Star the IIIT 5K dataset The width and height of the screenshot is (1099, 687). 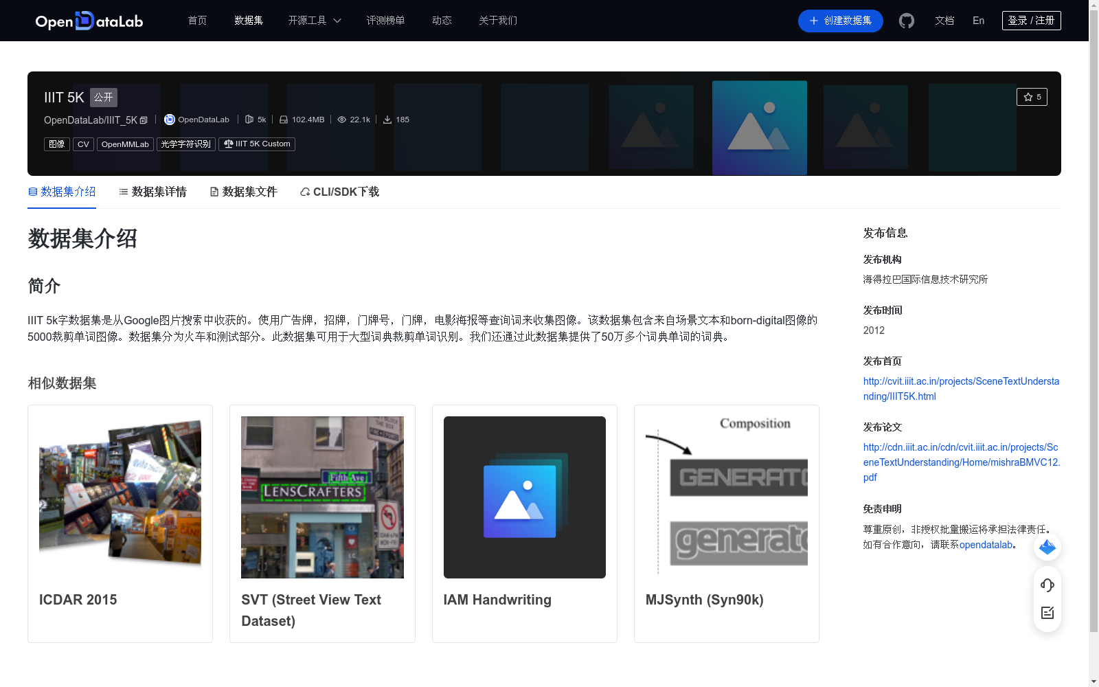1032,97
